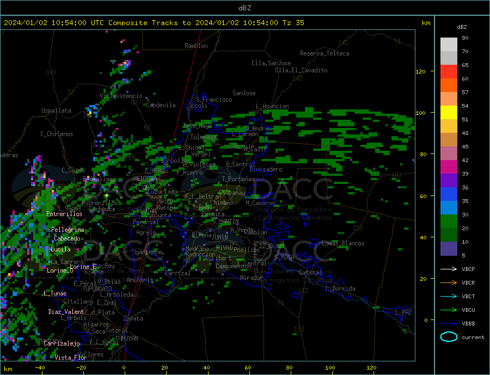
Task: Click the 'Pellegrina' map label
Action: tap(68, 230)
